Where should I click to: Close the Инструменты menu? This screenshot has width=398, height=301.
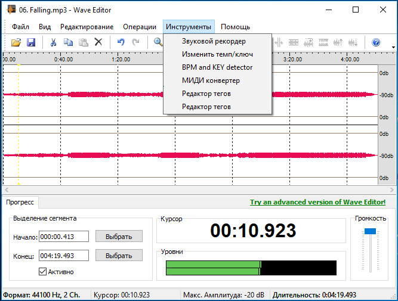pyautogui.click(x=189, y=27)
